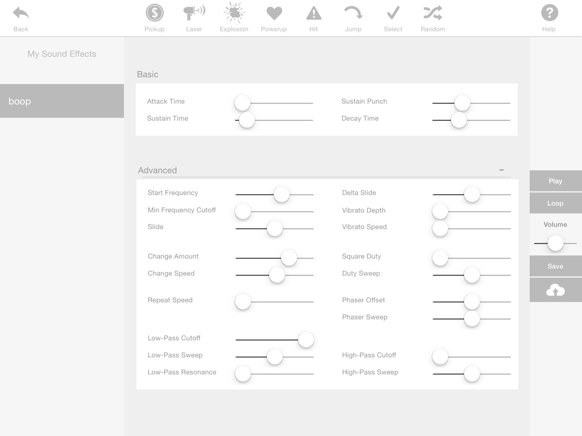The width and height of the screenshot is (582, 436).
Task: Loop the current sound
Action: [x=556, y=203]
